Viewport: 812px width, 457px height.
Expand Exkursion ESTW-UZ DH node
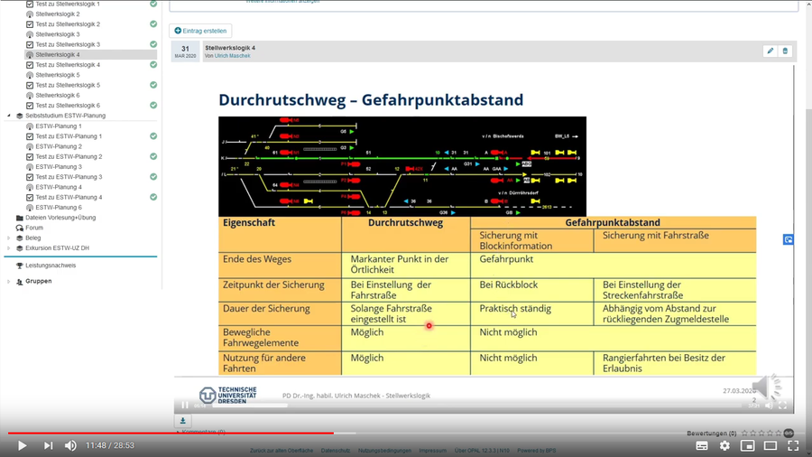8,248
